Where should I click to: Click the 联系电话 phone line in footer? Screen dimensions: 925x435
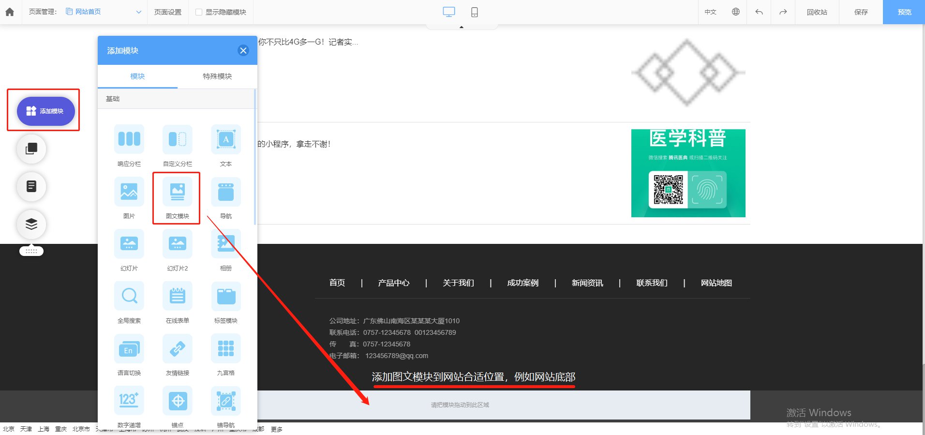point(392,332)
